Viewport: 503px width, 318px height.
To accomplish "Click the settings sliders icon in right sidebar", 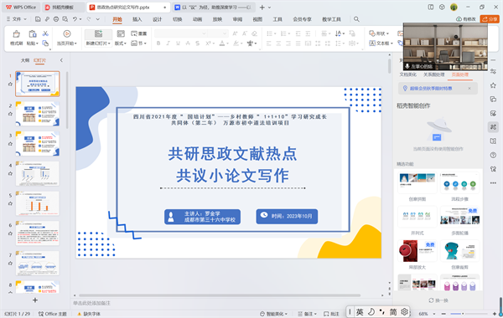I will tap(493, 71).
